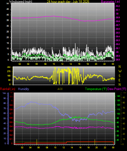
Task: Click red rainfall axis value "0.3"
Action: click(x=11, y=131)
